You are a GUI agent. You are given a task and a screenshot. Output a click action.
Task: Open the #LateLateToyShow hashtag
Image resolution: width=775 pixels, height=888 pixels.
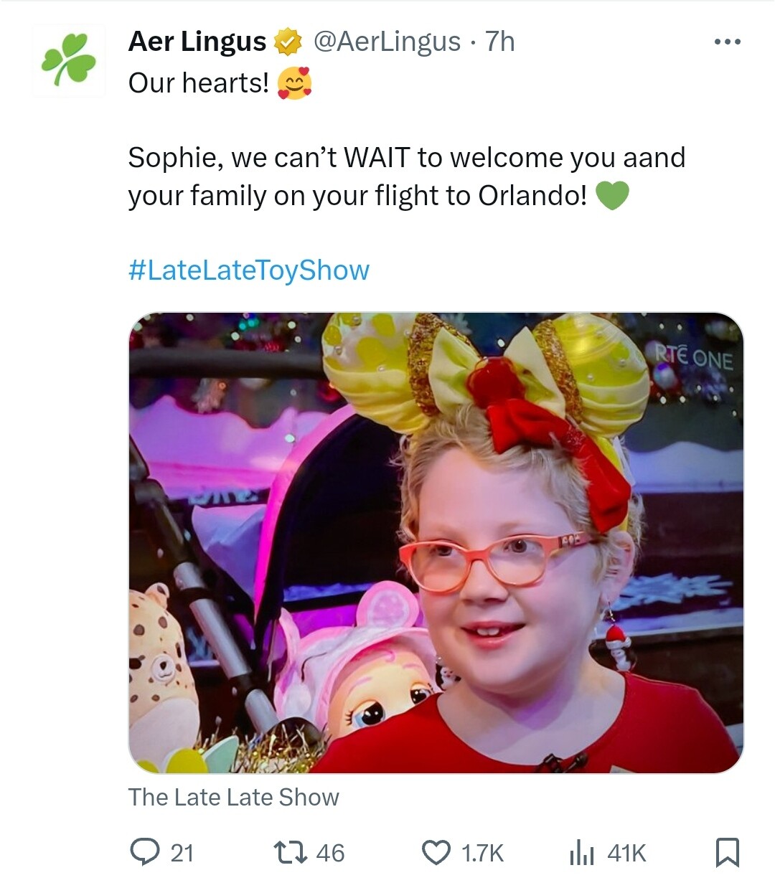[x=249, y=270]
